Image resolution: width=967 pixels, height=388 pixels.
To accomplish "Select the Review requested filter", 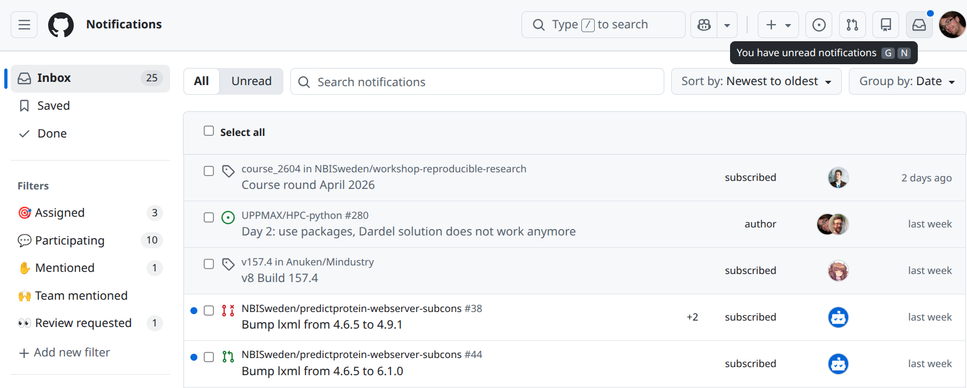I will (90, 323).
